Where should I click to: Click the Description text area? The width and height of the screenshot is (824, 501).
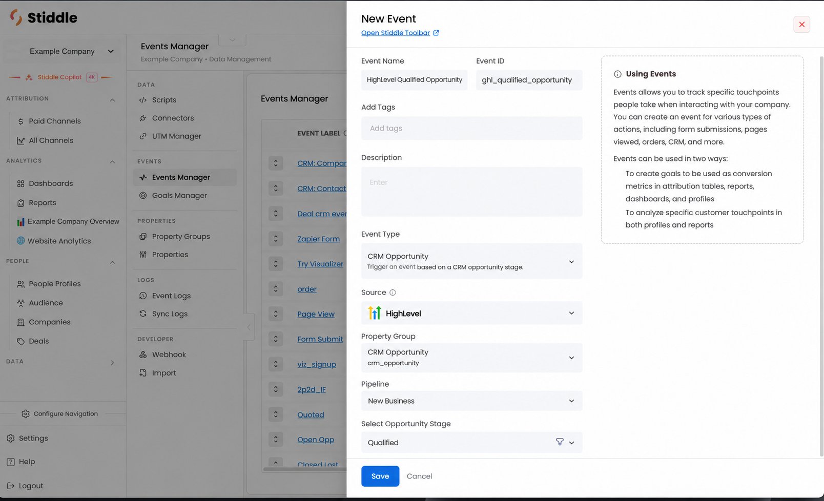click(471, 192)
